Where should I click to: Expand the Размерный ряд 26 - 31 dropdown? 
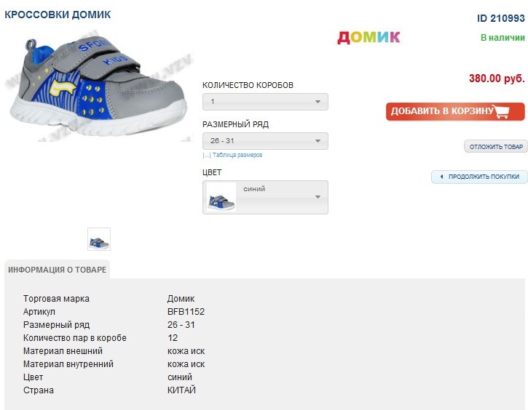point(265,141)
